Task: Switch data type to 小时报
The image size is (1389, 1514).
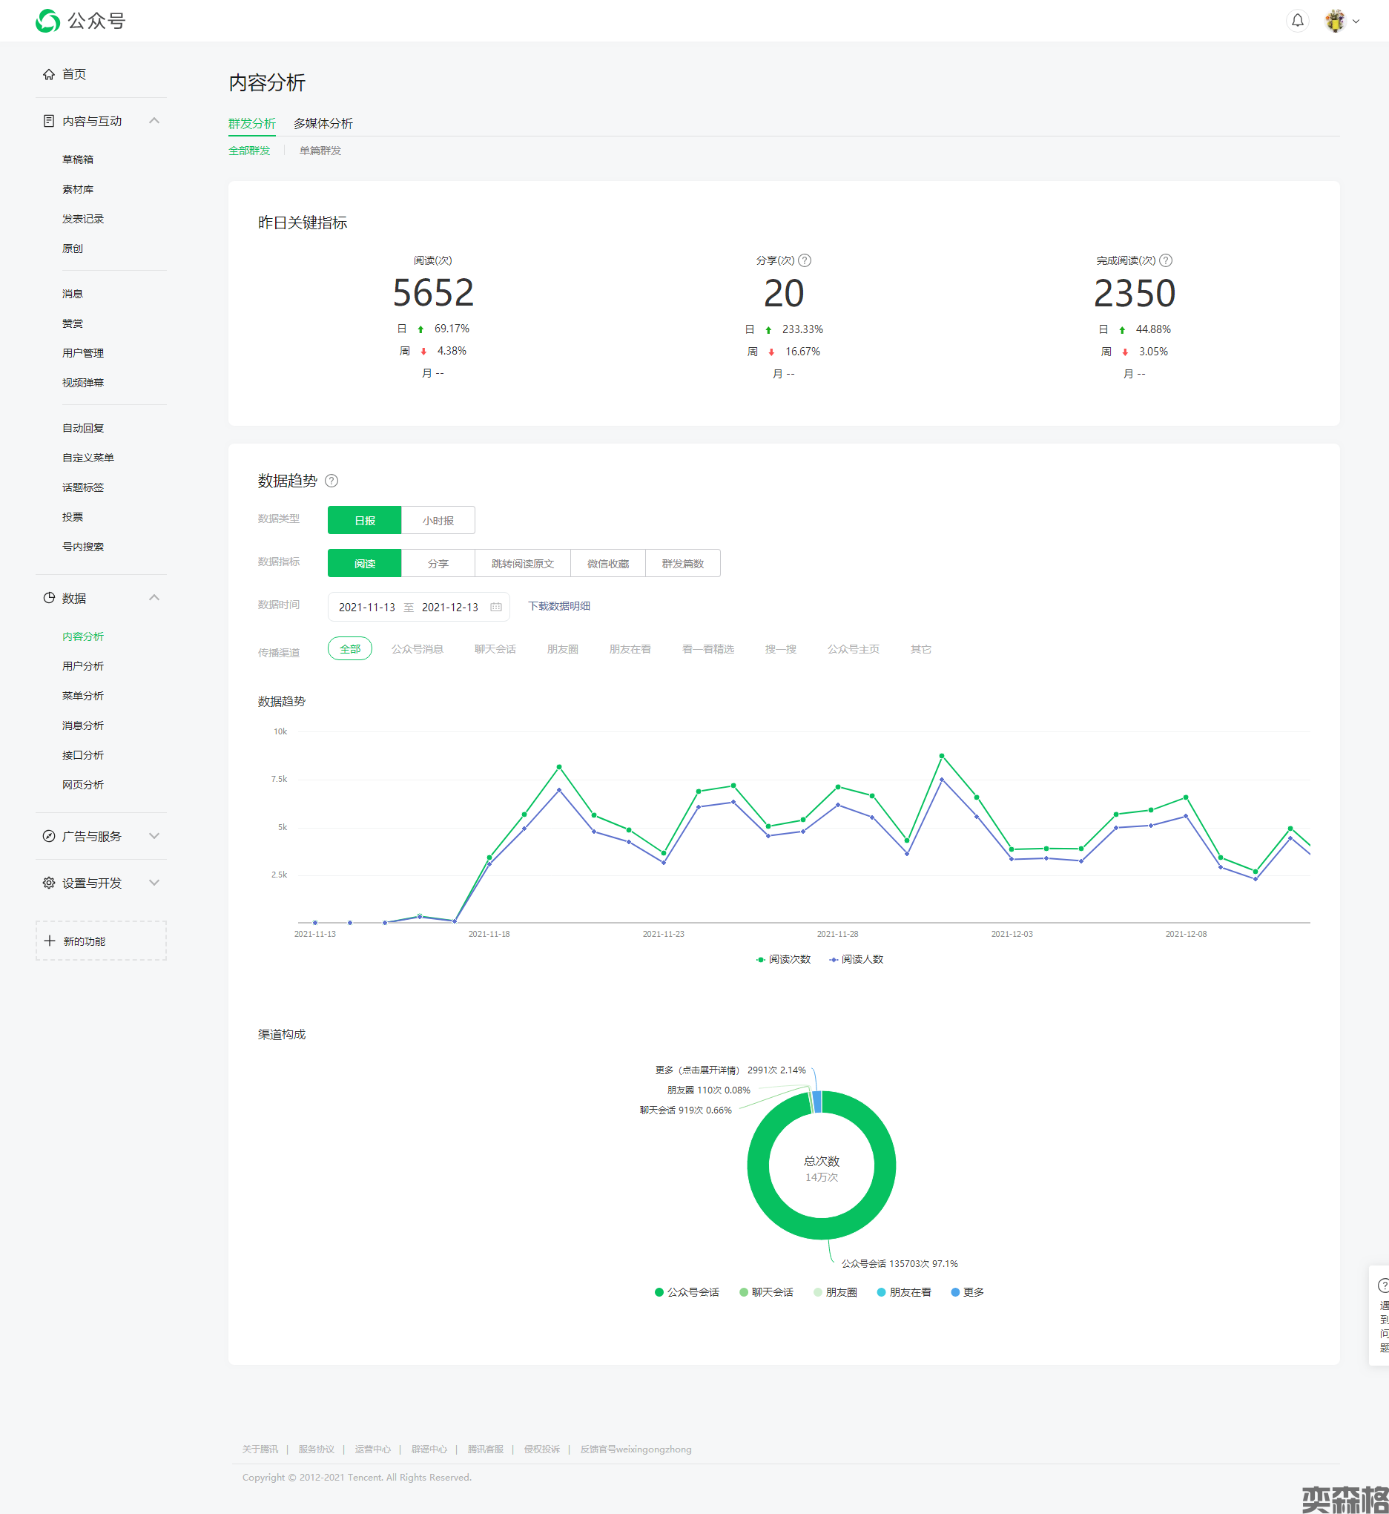Action: click(x=438, y=520)
